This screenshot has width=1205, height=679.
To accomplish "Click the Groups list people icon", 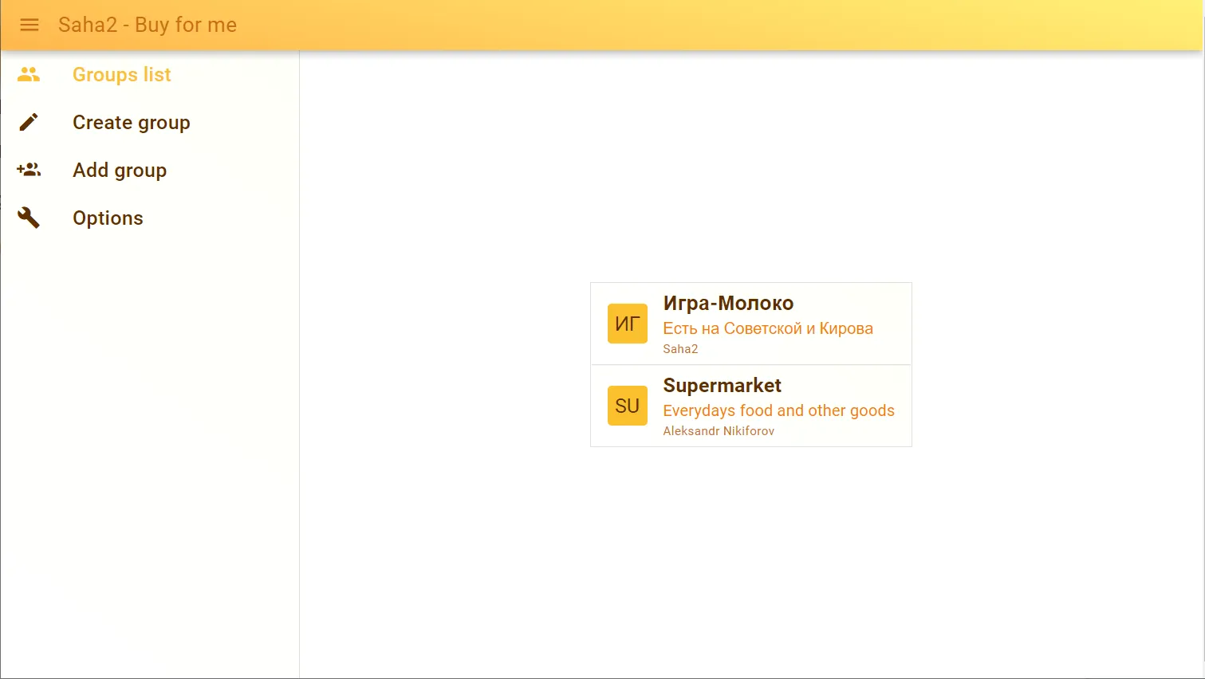I will click(x=29, y=74).
